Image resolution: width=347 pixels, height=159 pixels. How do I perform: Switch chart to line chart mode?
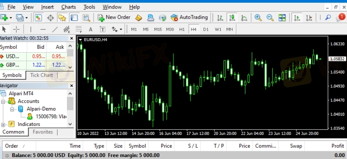(x=244, y=17)
